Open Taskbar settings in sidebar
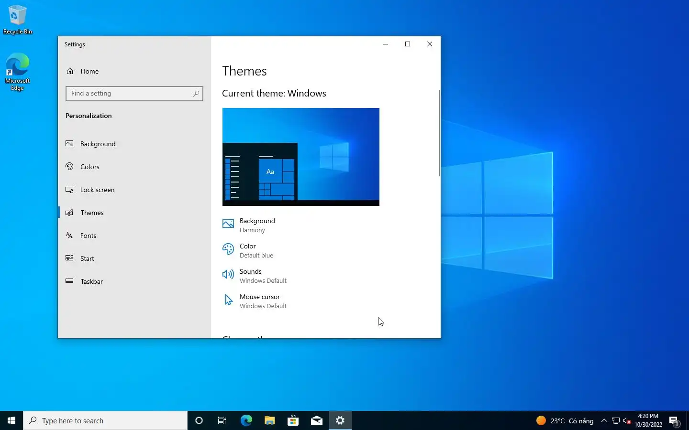Image resolution: width=689 pixels, height=430 pixels. [134, 281]
